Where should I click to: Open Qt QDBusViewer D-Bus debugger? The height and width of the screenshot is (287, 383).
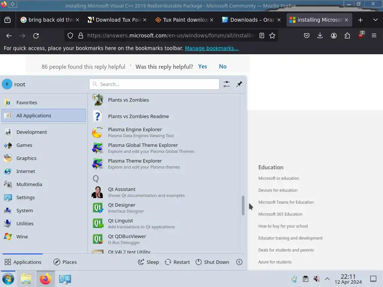pyautogui.click(x=164, y=239)
